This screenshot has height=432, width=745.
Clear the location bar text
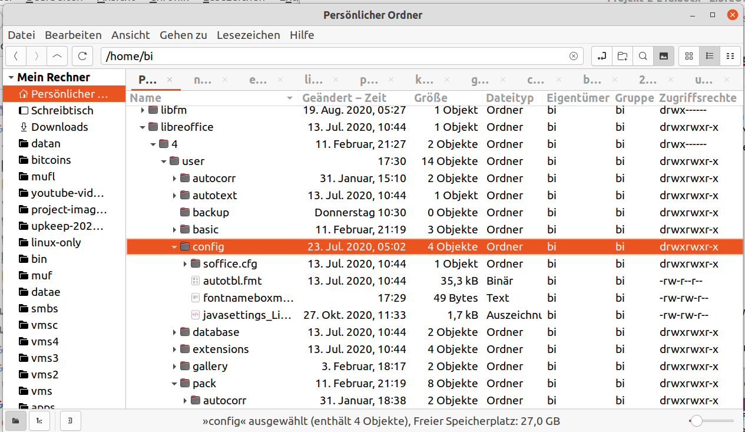point(574,56)
